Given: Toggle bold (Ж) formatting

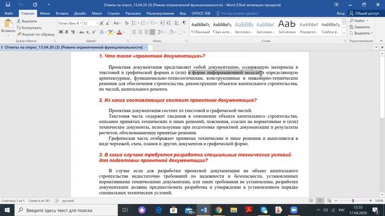Looking at the screenshot, I should [61, 32].
